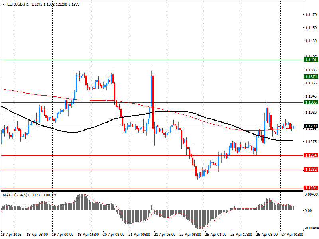This screenshot has width=319, height=239.
Task: Click the 25 Apr 01:00 time label
Action: pos(216,235)
